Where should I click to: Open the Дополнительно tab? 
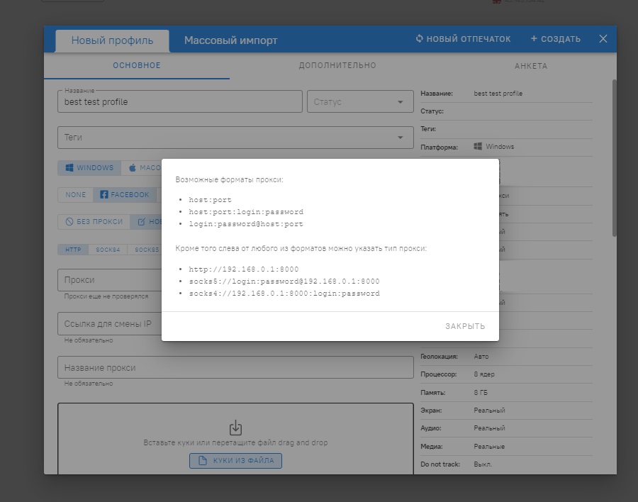(337, 65)
